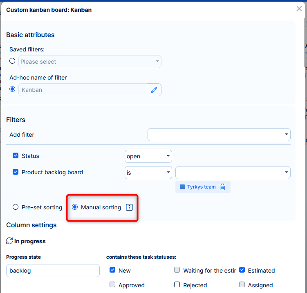
Task: Click the Progress state backlog input field
Action: click(x=53, y=271)
